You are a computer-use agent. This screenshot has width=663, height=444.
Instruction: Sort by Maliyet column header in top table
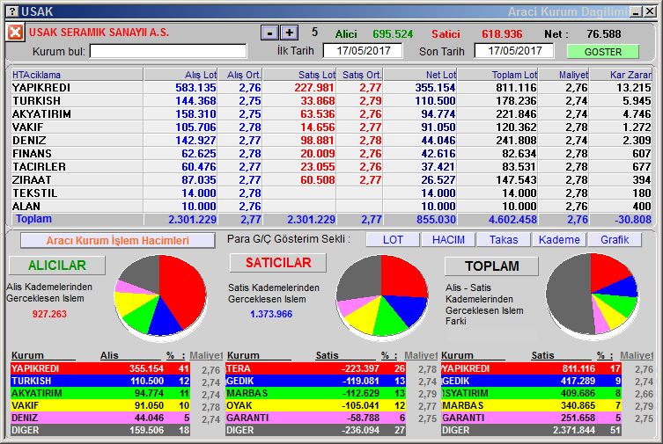[564, 75]
